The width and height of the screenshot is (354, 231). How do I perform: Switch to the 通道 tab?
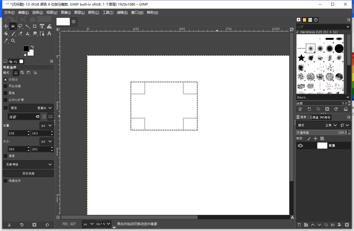[x=313, y=117]
